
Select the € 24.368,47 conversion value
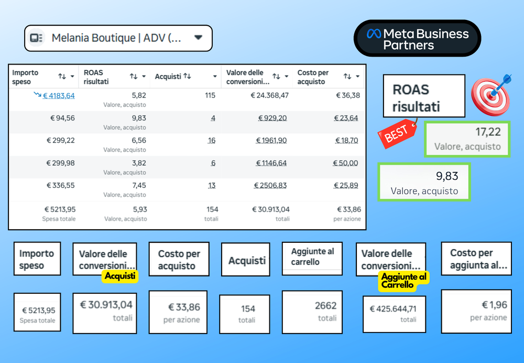(x=270, y=95)
